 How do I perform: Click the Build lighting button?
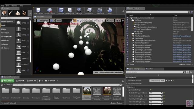[x=110, y=11]
